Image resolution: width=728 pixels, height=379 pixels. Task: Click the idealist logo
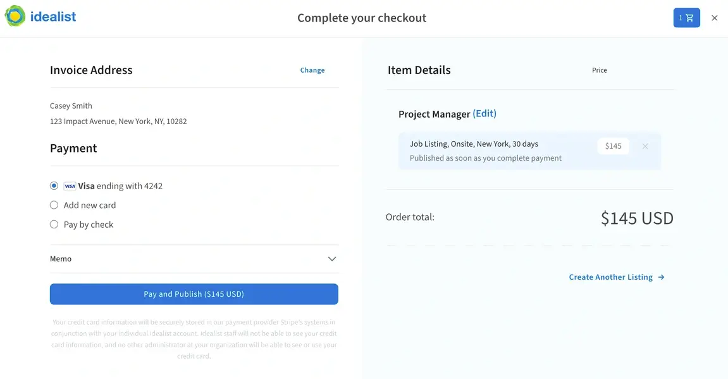(x=40, y=17)
